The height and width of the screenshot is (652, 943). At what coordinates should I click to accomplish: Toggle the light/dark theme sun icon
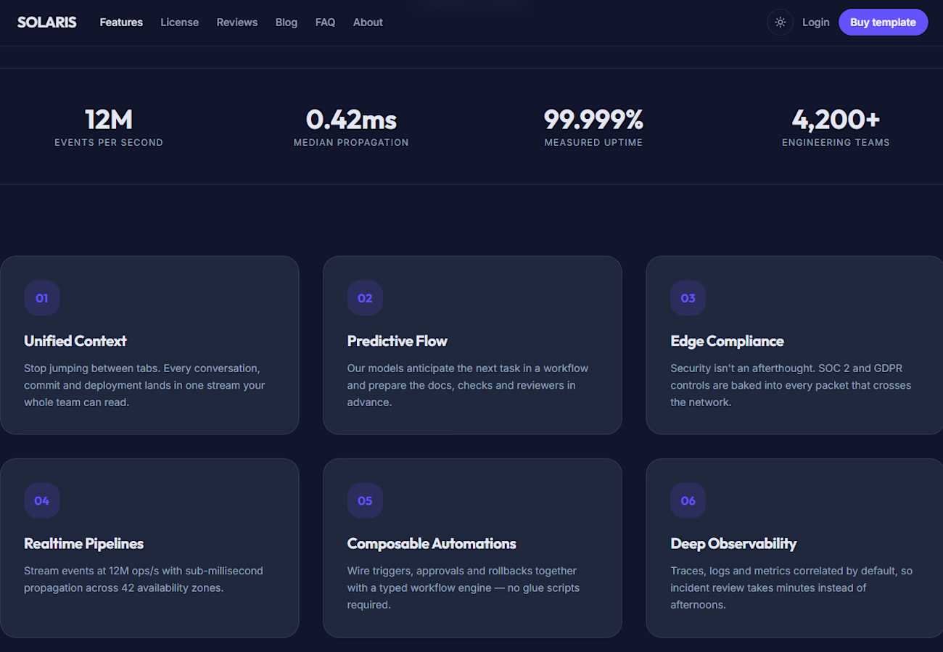[781, 22]
